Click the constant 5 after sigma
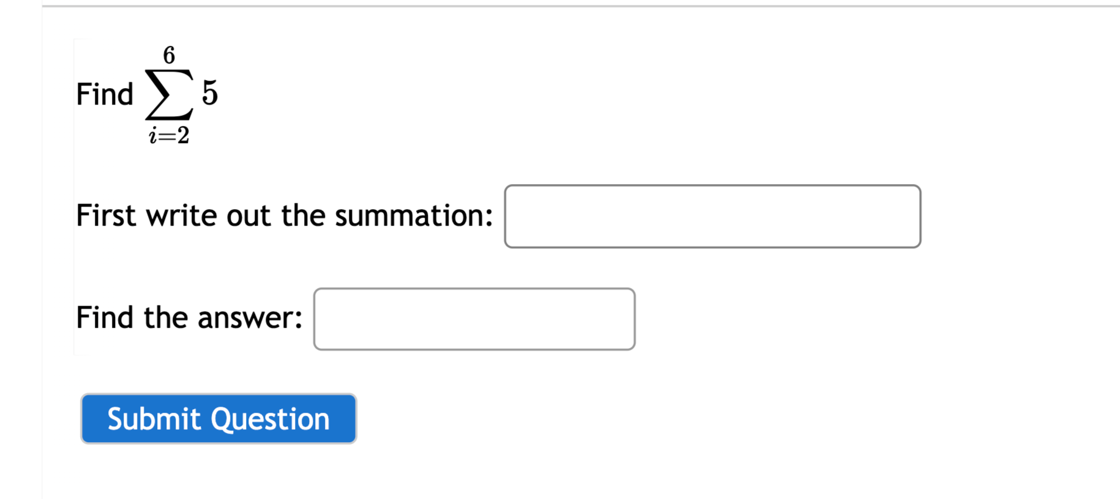This screenshot has height=499, width=1120. [x=211, y=93]
